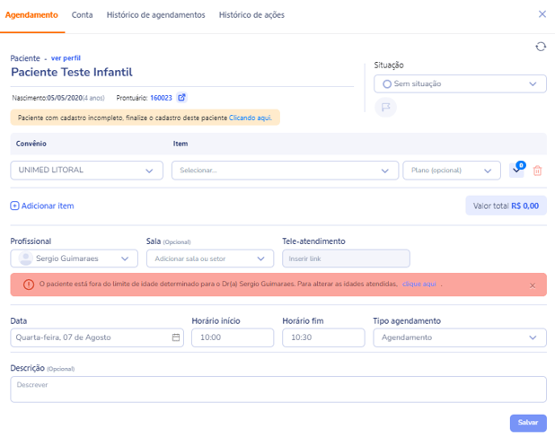The image size is (555, 438).
Task: Open the Item Selecionar dropdown
Action: [285, 171]
